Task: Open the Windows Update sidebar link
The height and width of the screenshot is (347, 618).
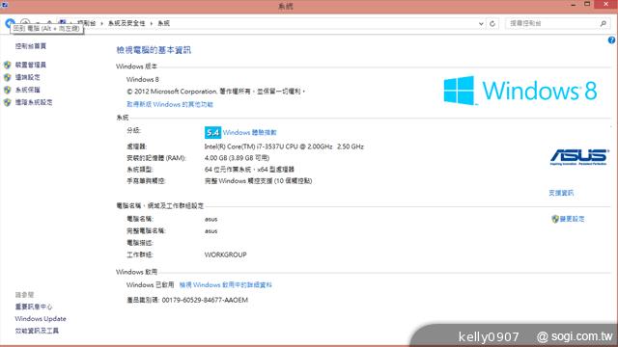Action: point(41,319)
